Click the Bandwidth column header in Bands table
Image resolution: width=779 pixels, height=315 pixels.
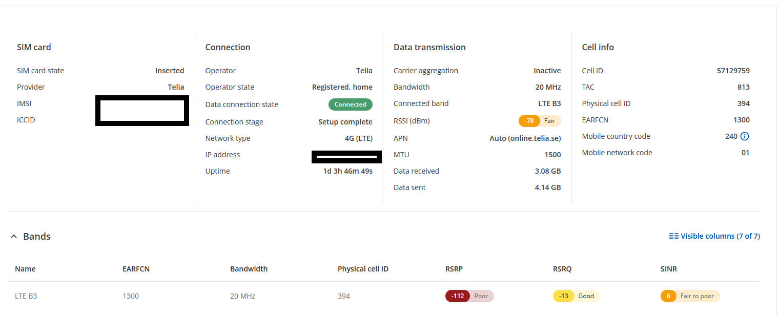point(249,269)
